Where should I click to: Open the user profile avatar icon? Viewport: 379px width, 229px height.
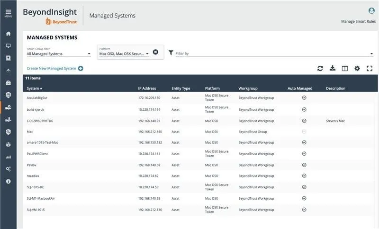371,10
